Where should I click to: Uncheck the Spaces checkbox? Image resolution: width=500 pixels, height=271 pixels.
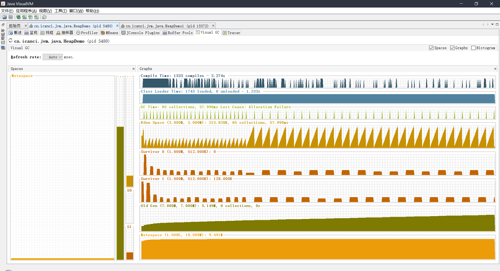coord(431,48)
